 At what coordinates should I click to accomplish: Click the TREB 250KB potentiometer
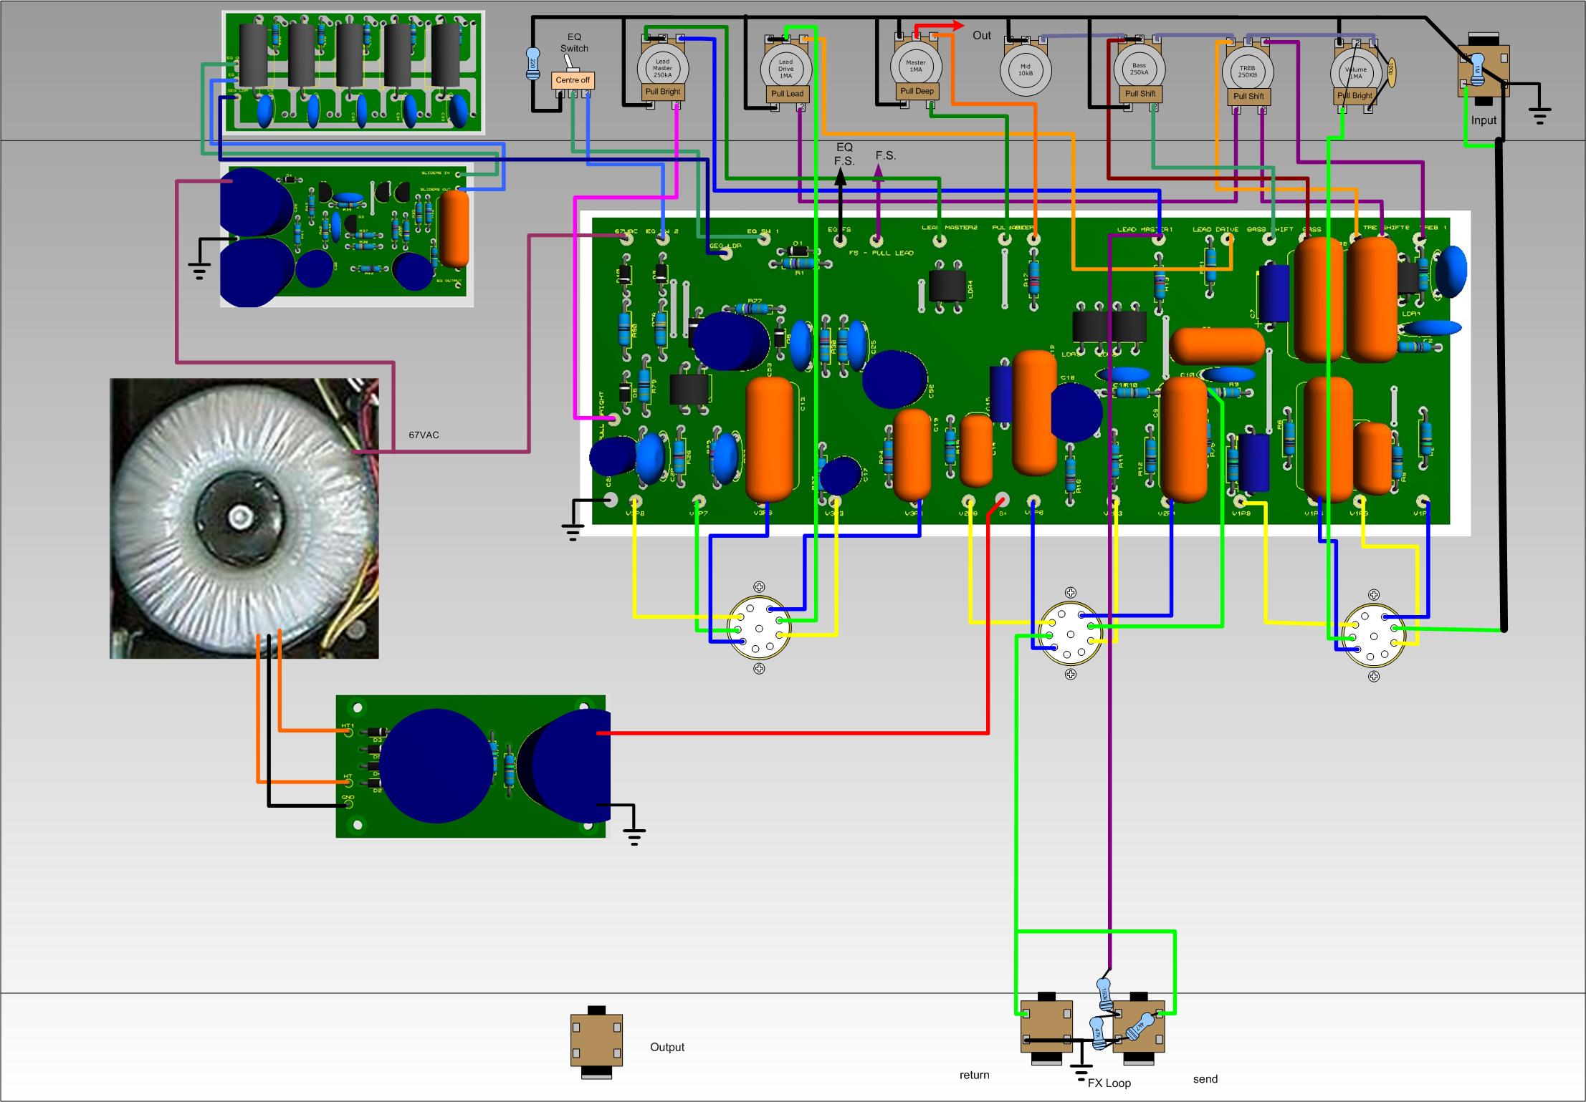click(x=1248, y=71)
